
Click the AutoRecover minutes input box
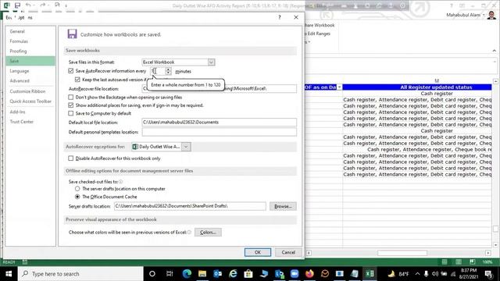tap(158, 71)
